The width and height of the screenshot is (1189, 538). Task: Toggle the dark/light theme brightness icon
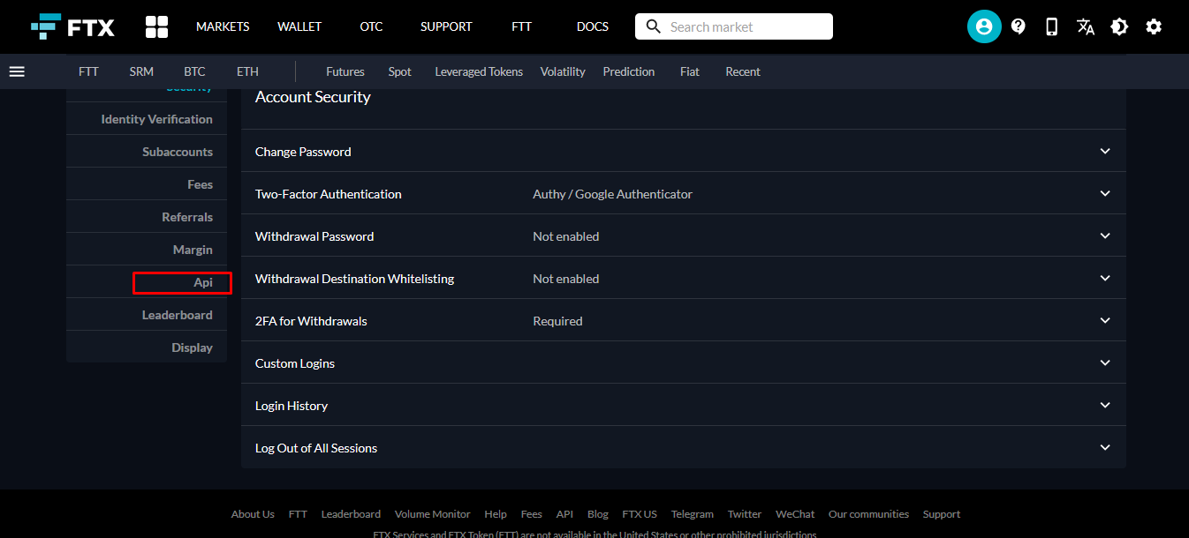pos(1119,26)
